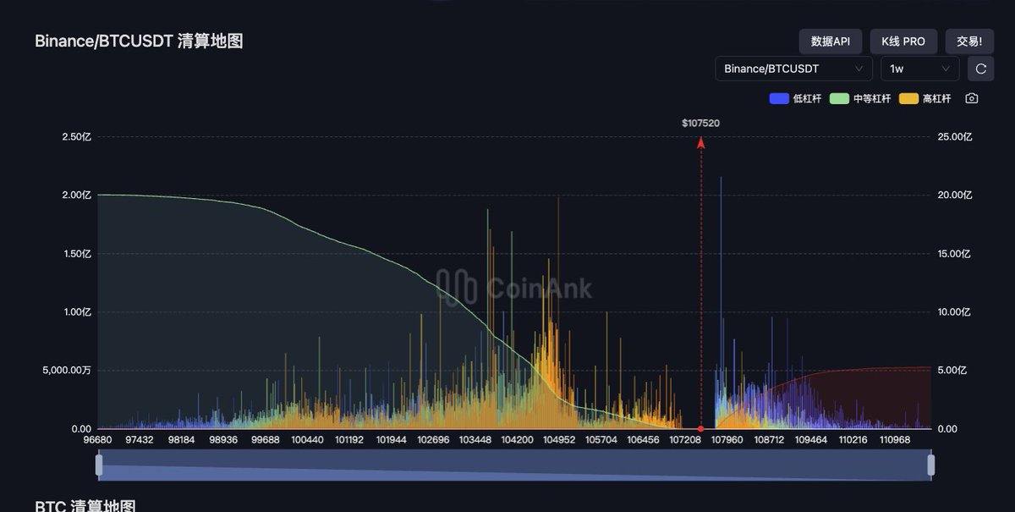Image resolution: width=1015 pixels, height=512 pixels.
Task: Click x-axis label 105704
Action: click(x=602, y=440)
